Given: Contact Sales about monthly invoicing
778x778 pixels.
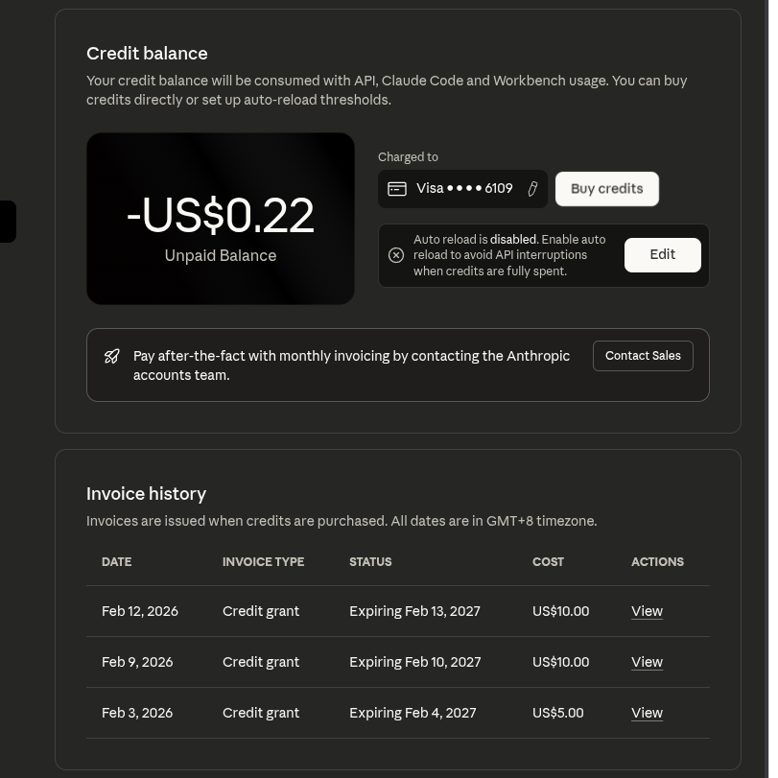Looking at the screenshot, I should click(x=643, y=356).
